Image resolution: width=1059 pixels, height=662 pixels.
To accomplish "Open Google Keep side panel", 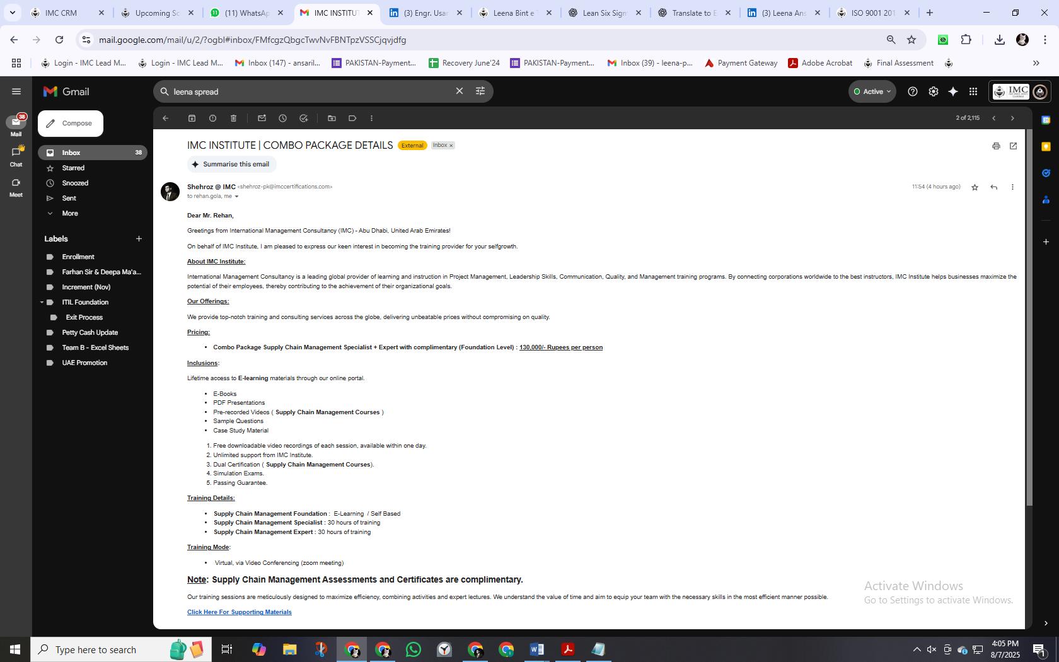I will [1046, 146].
